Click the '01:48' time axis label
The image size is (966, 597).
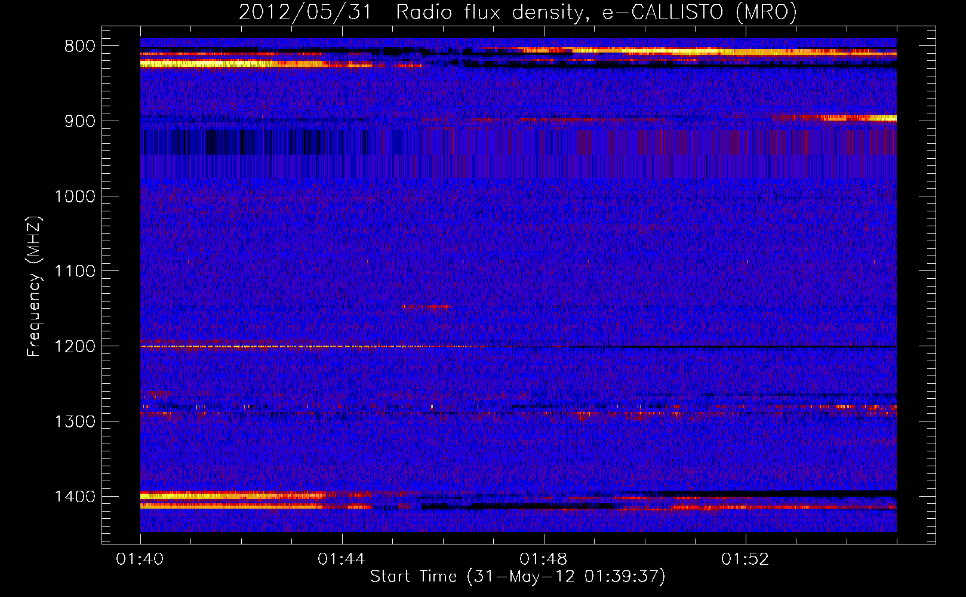click(x=543, y=559)
